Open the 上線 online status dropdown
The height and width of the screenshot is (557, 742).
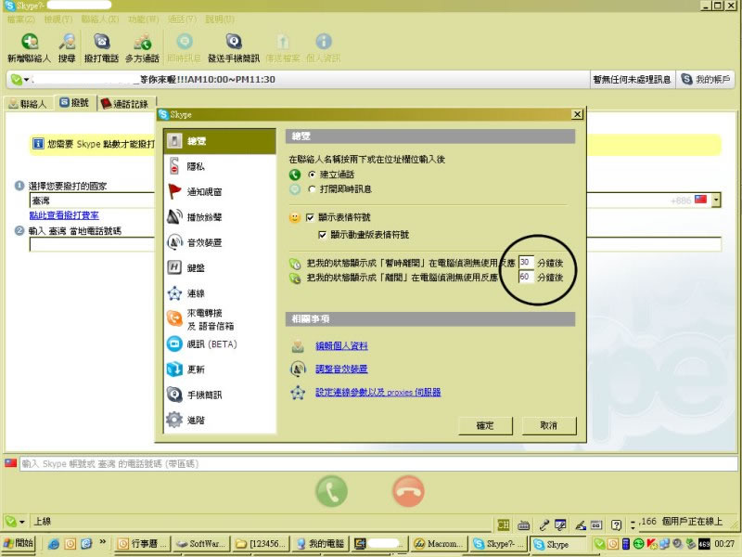point(15,522)
